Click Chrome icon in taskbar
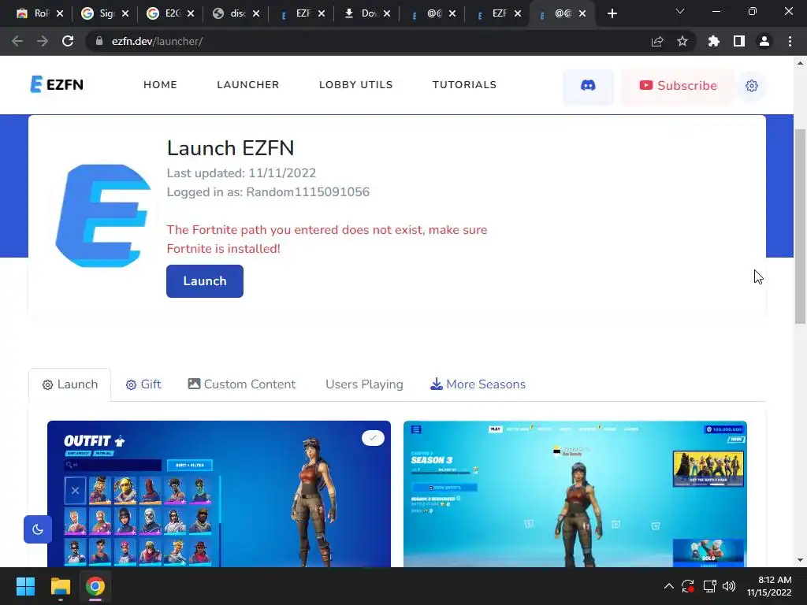This screenshot has width=807, height=605. 95,586
